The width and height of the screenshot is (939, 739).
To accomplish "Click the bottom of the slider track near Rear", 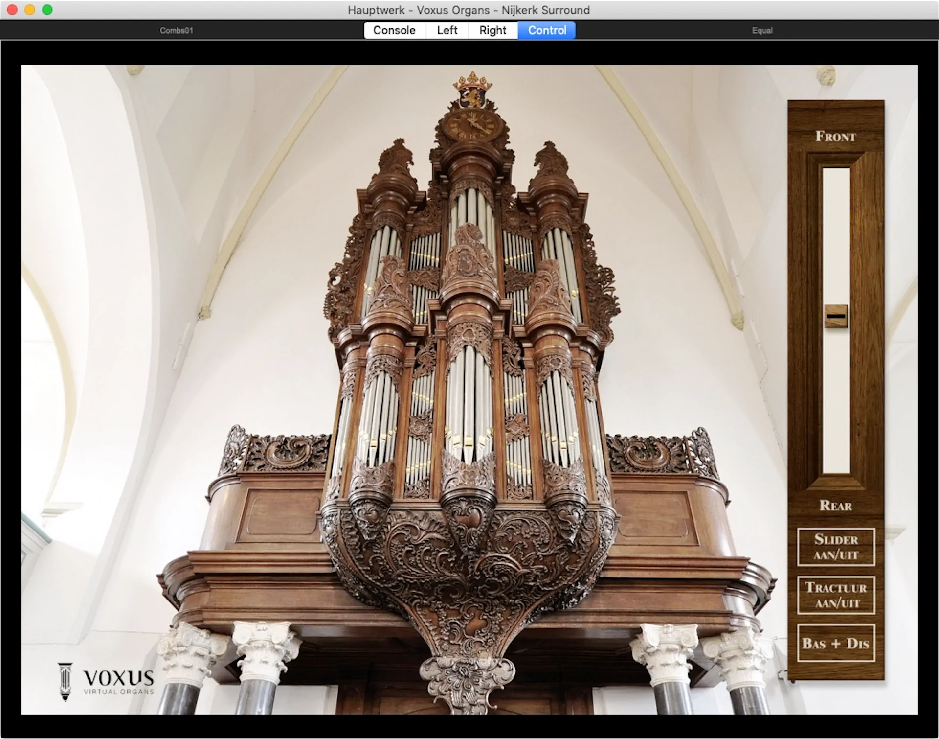I will coord(836,465).
